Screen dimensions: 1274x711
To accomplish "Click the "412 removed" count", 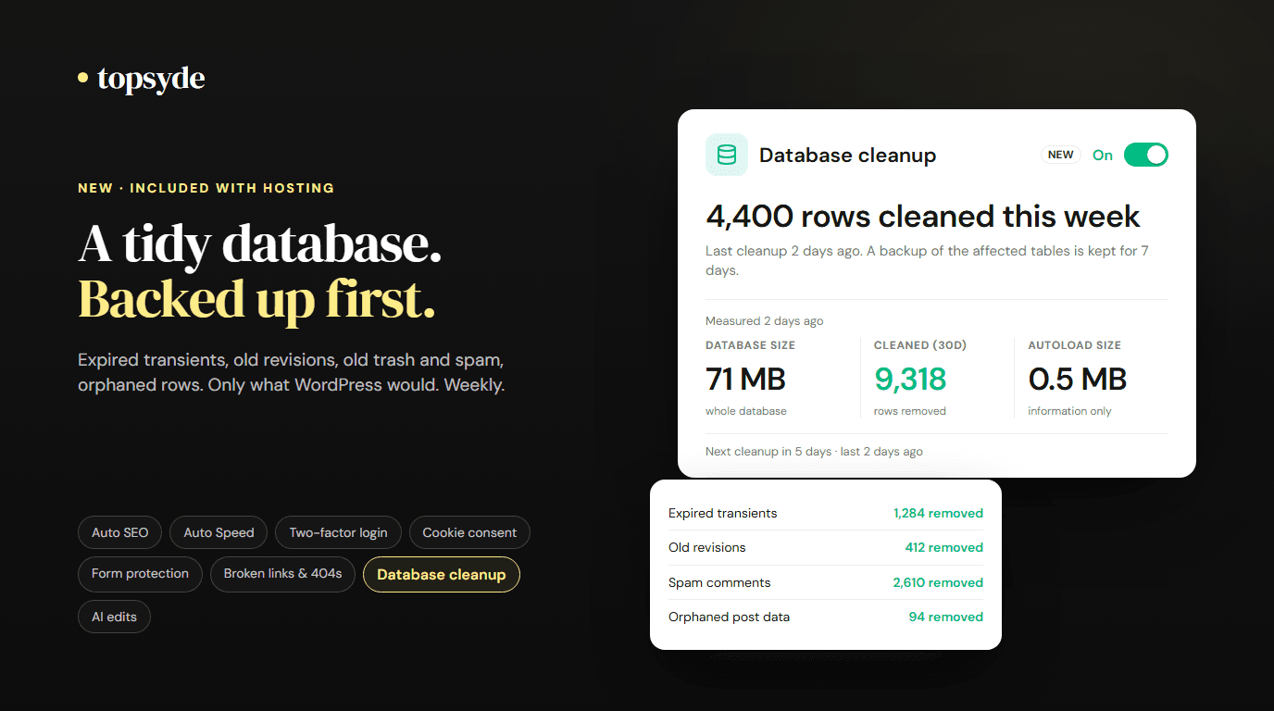I will click(943, 547).
